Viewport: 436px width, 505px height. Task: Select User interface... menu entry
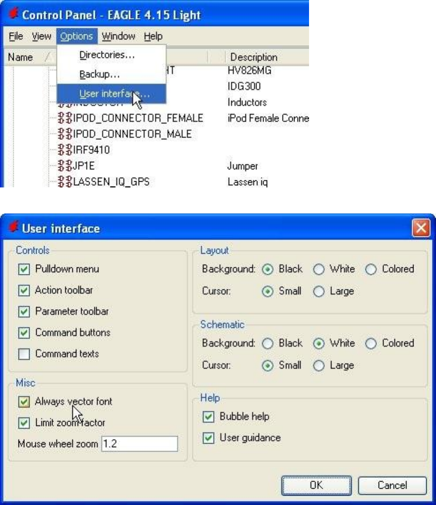[x=112, y=94]
